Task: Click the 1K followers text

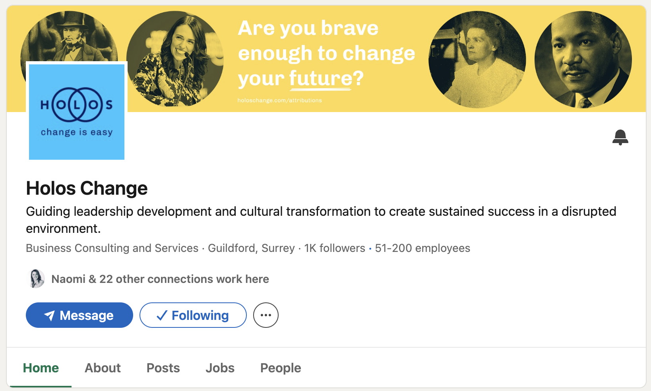Action: click(335, 248)
